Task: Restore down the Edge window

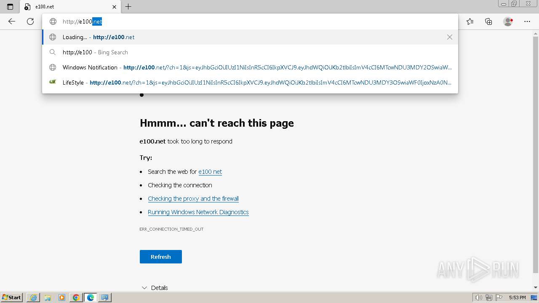Action: click(514, 3)
